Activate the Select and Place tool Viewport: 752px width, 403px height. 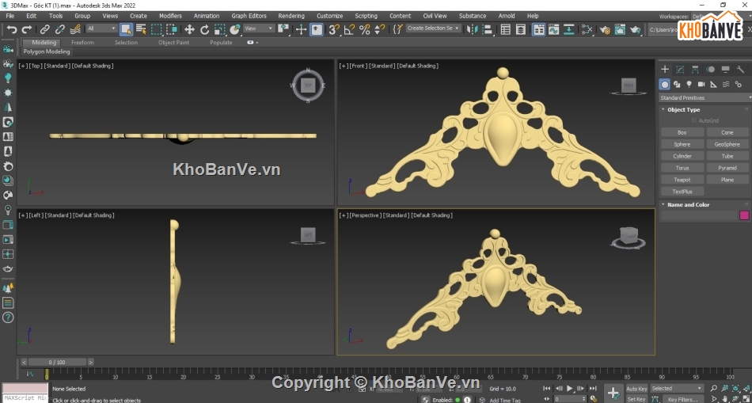pos(235,29)
